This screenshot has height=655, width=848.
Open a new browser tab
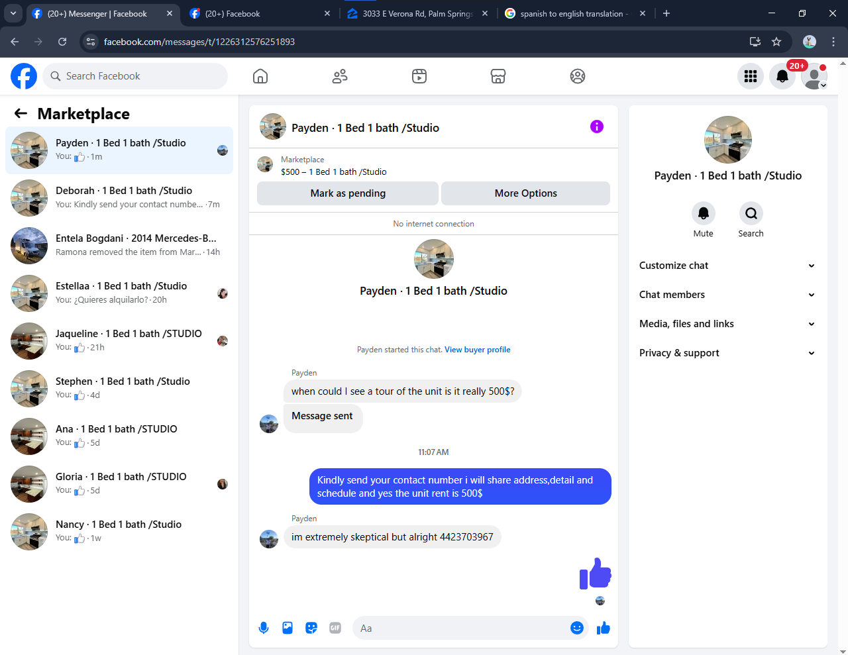coord(666,13)
